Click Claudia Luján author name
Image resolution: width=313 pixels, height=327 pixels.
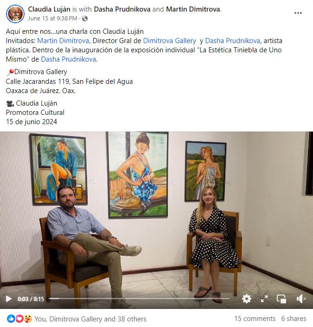(x=49, y=9)
